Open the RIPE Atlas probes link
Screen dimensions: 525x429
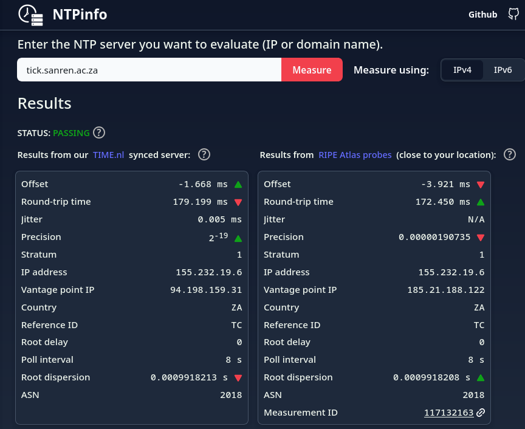[355, 155]
